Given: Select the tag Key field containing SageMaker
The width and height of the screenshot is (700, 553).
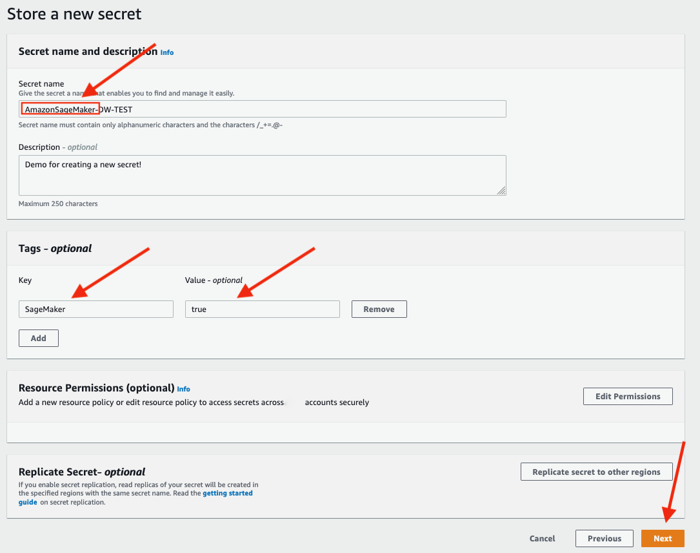Looking at the screenshot, I should (x=95, y=309).
